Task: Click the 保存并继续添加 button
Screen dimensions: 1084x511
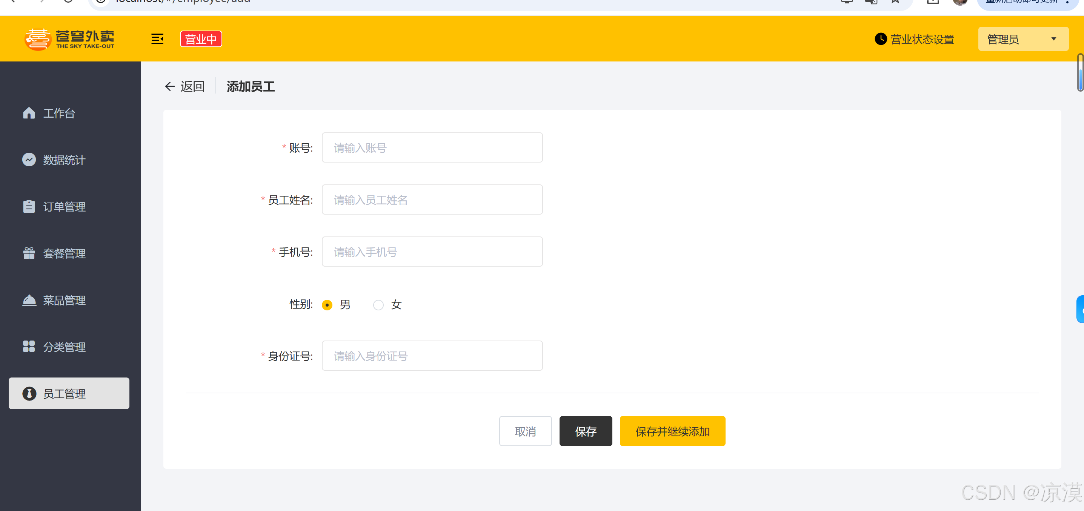Action: tap(672, 431)
